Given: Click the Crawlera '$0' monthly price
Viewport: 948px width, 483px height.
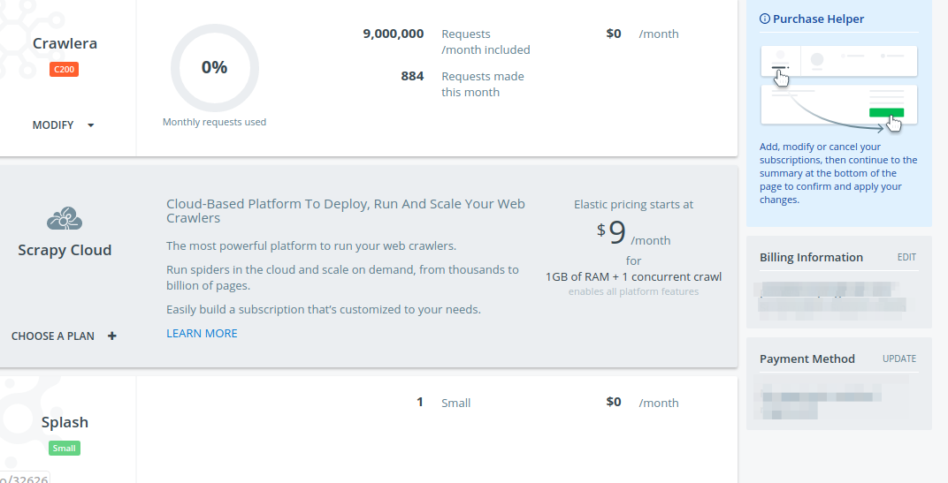Looking at the screenshot, I should click(x=614, y=34).
